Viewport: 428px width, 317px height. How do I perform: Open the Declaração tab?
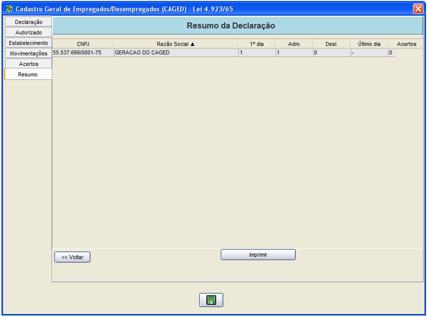click(28, 22)
